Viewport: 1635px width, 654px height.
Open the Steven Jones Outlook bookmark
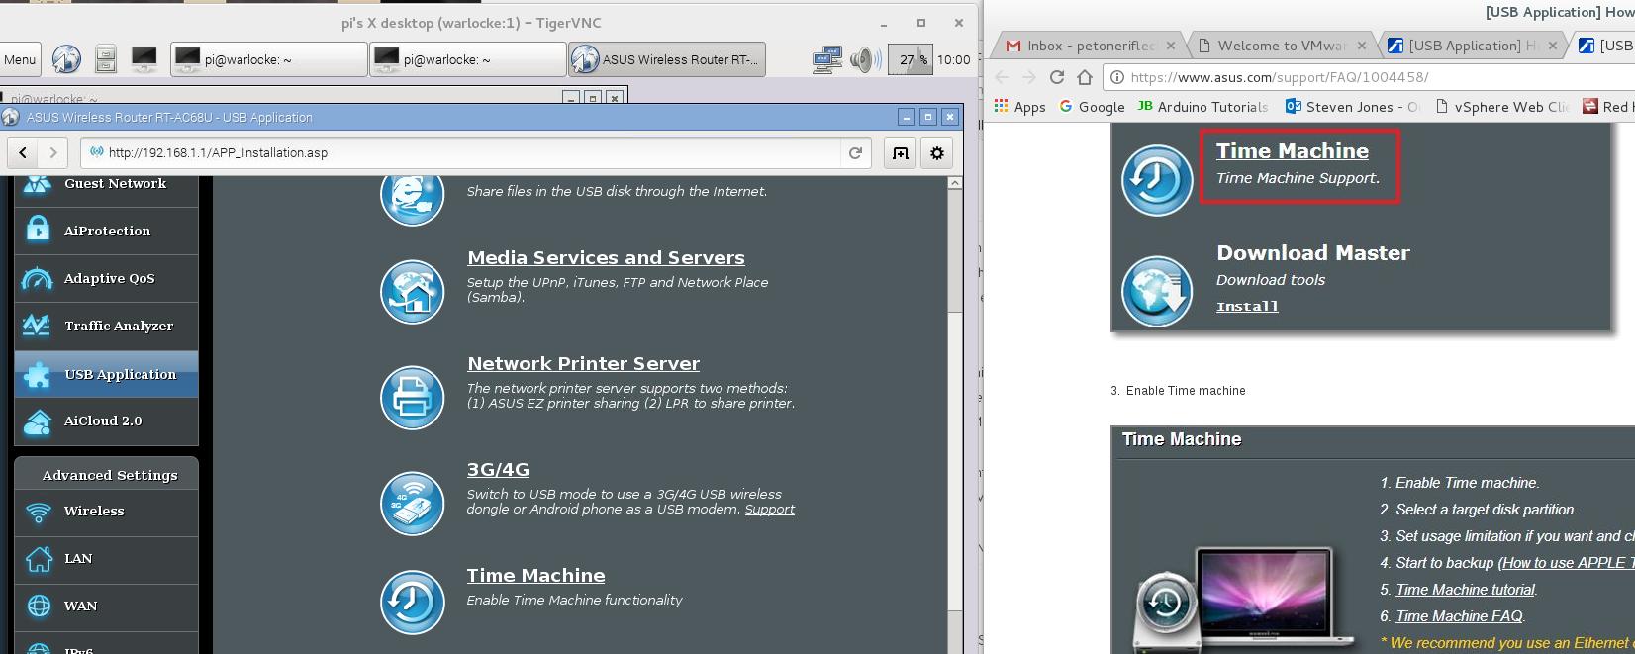click(x=1352, y=107)
